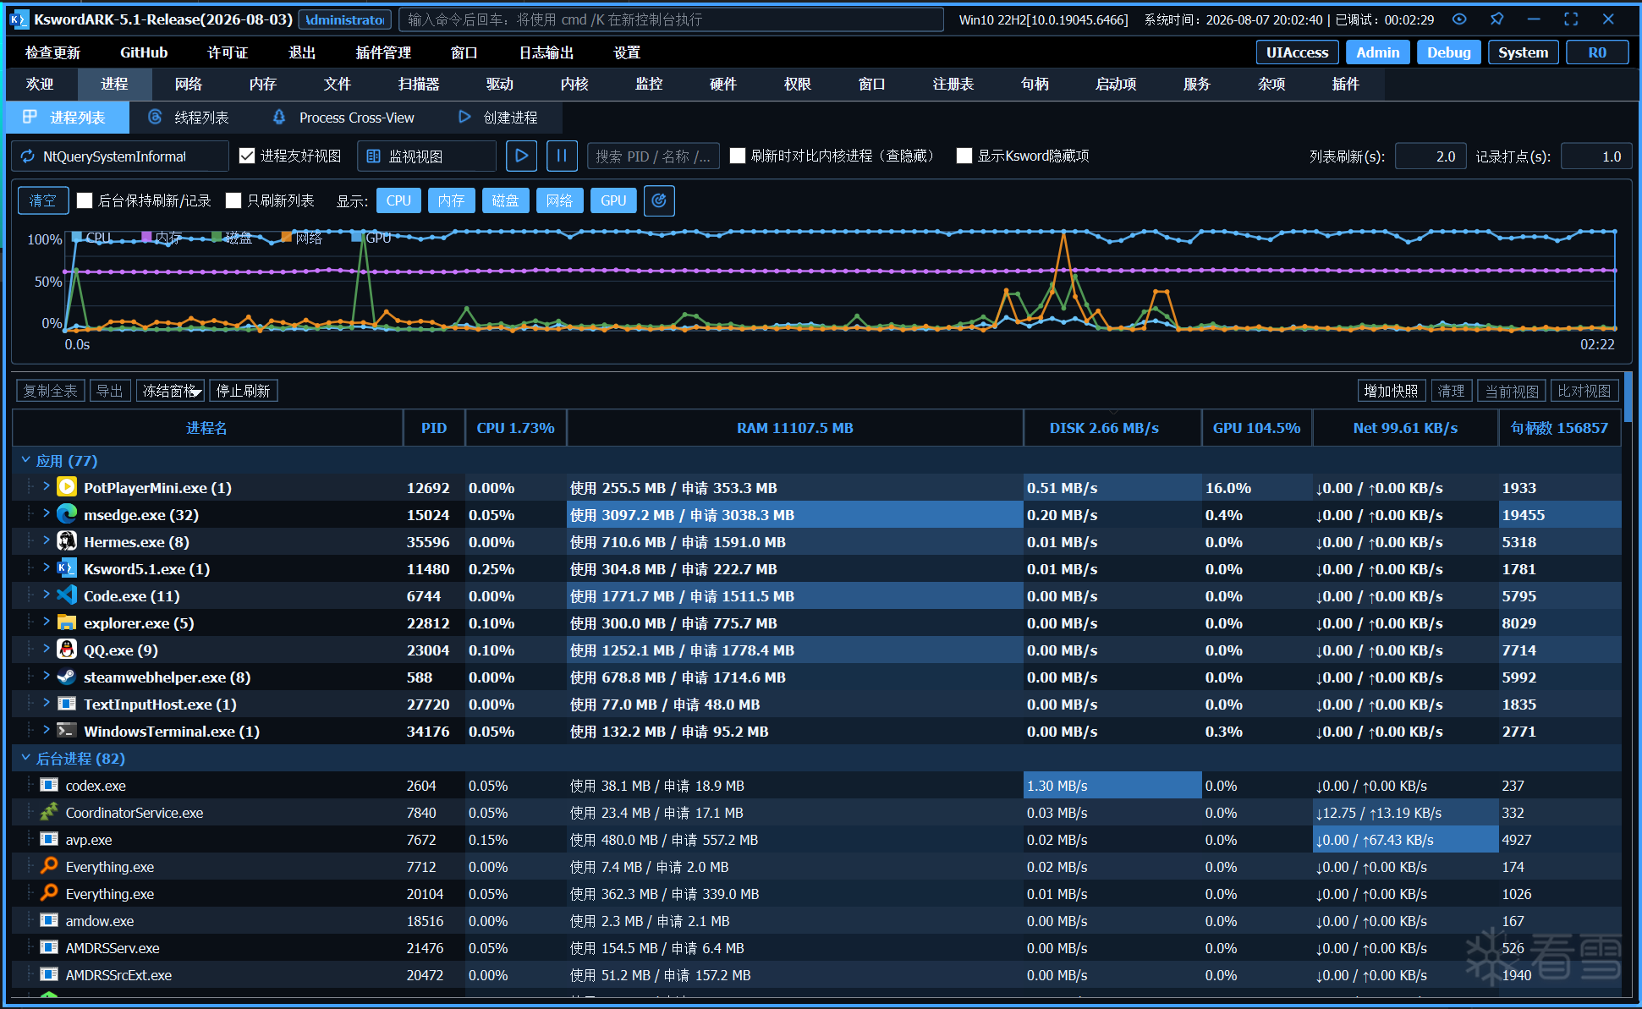This screenshot has height=1009, width=1642.
Task: Click the KswordARK logo in the title bar
Action: [x=18, y=19]
